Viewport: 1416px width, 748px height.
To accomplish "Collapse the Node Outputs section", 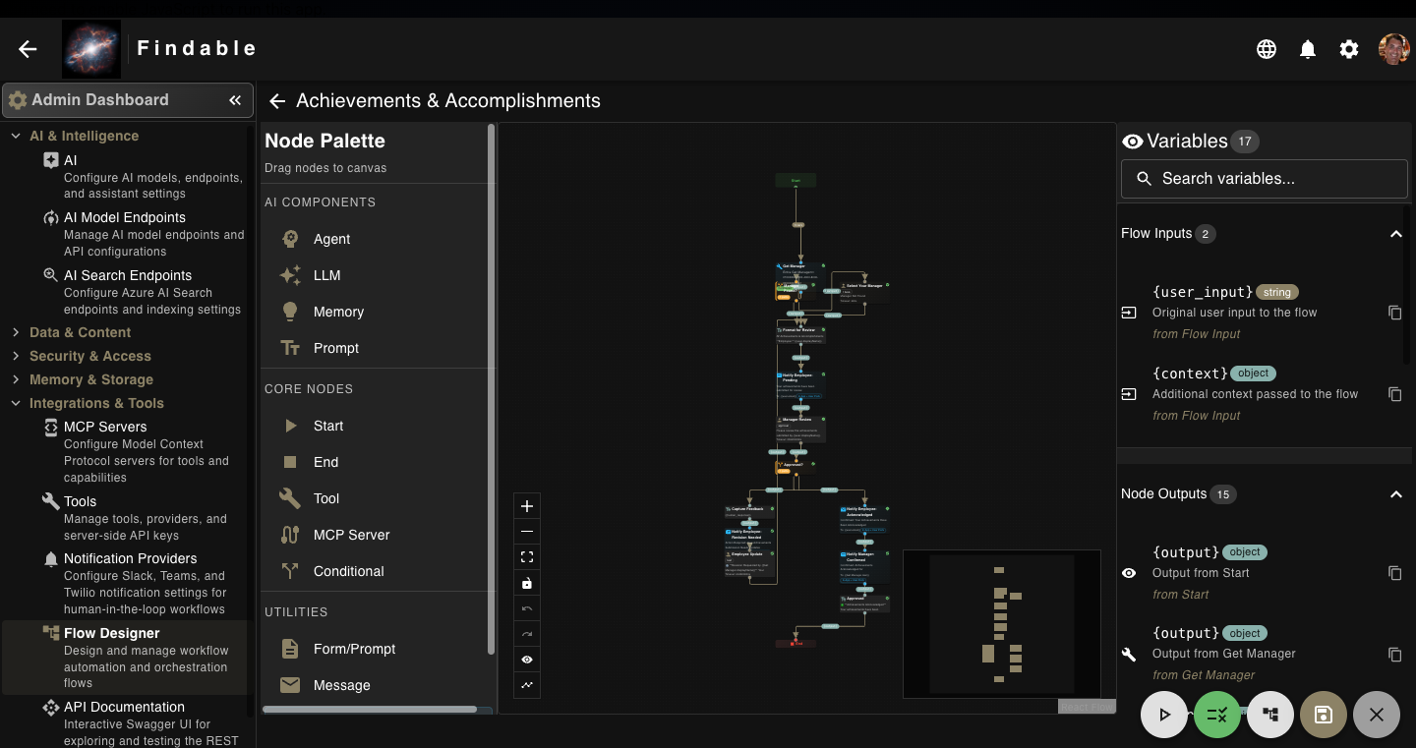I will pyautogui.click(x=1395, y=494).
